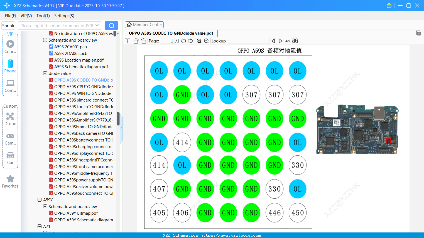
Task: Open the Computer category in sidebar
Action: tap(10, 86)
